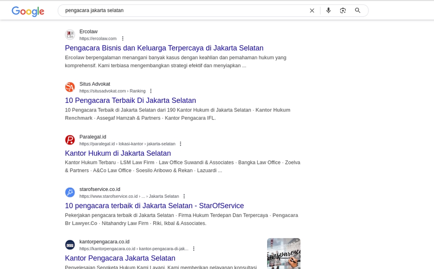Click the 'starofservice.co.id' site name
This screenshot has width=434, height=269.
pyautogui.click(x=99, y=190)
